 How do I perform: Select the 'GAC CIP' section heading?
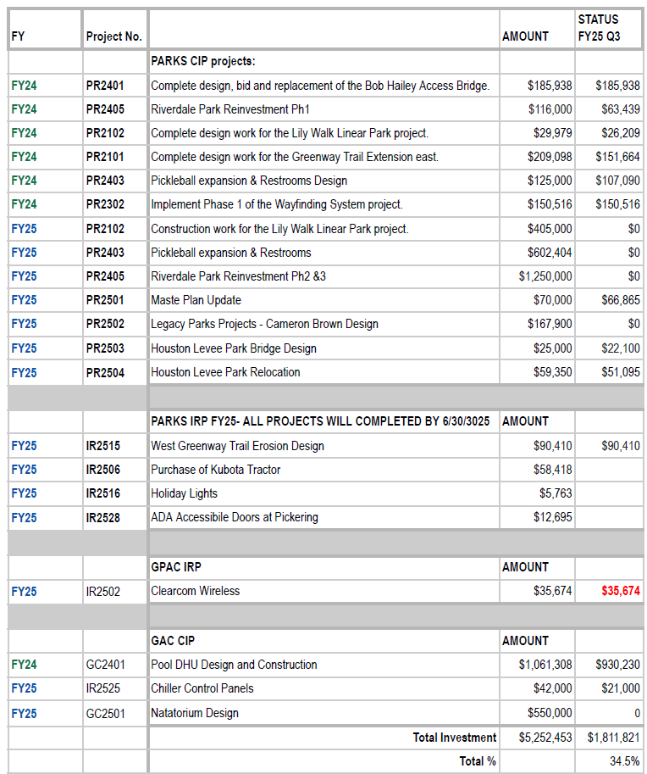click(173, 641)
